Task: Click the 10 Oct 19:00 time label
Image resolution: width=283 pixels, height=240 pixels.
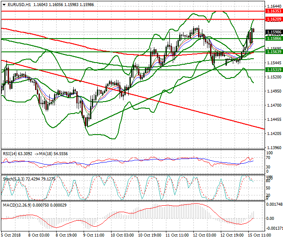Action: 150,235
